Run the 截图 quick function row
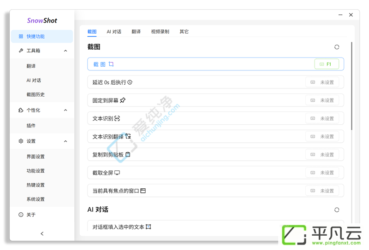 pos(215,64)
